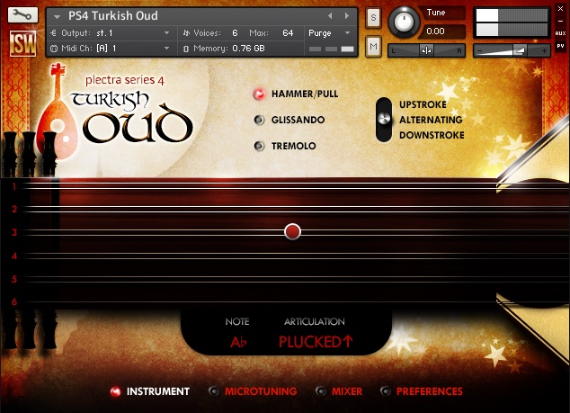The width and height of the screenshot is (570, 413).
Task: Click the Max voices value 64
Action: pos(288,33)
